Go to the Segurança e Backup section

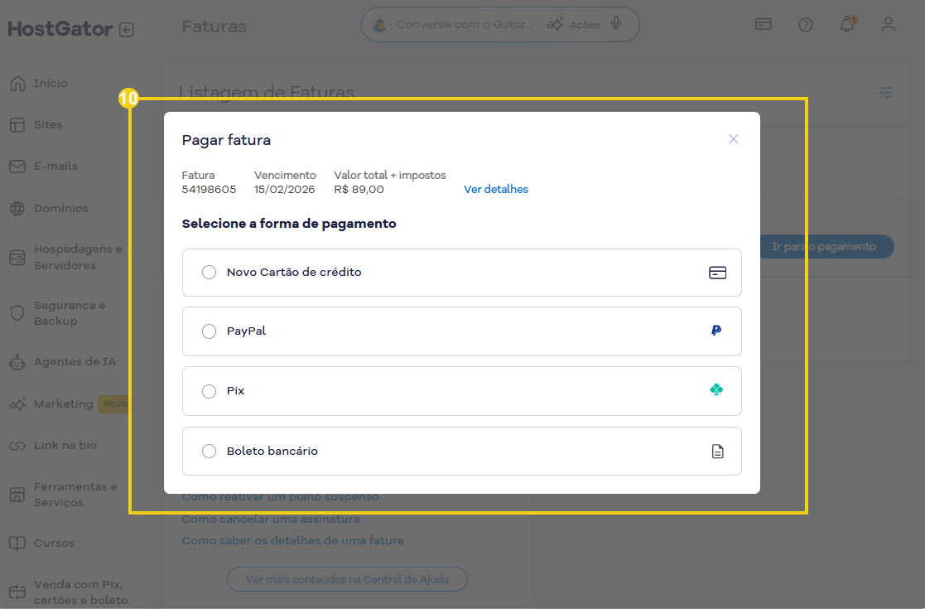click(x=17, y=312)
